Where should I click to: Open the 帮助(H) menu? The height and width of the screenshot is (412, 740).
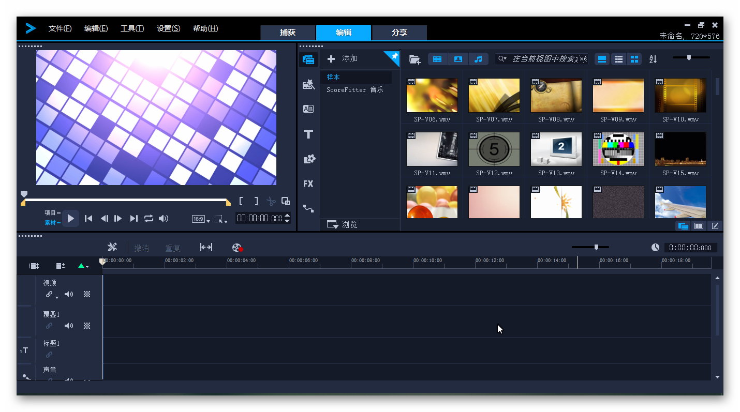coord(205,28)
